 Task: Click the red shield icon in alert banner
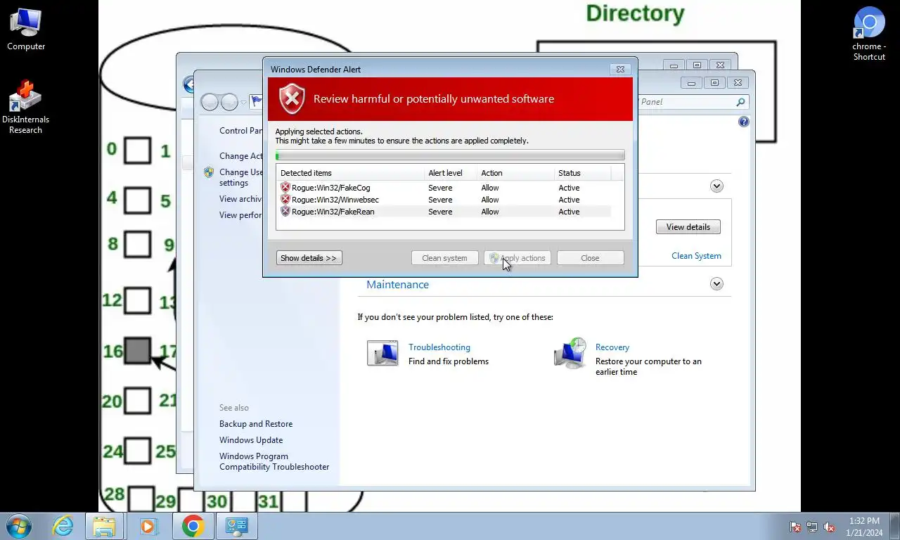pyautogui.click(x=292, y=99)
